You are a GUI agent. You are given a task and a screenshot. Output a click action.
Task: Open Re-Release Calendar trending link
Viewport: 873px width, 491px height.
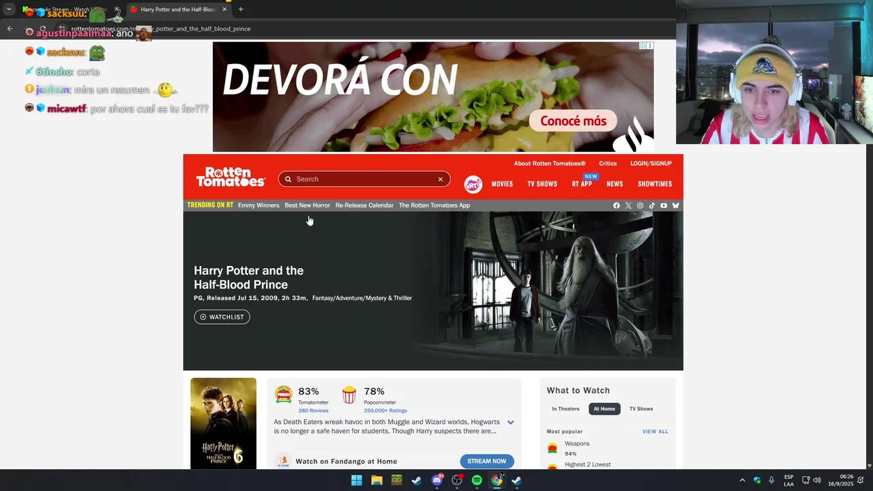364,205
